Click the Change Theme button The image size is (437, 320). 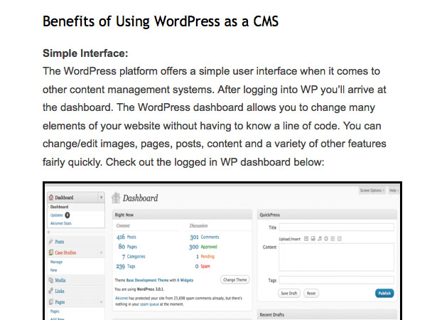pyautogui.click(x=235, y=280)
